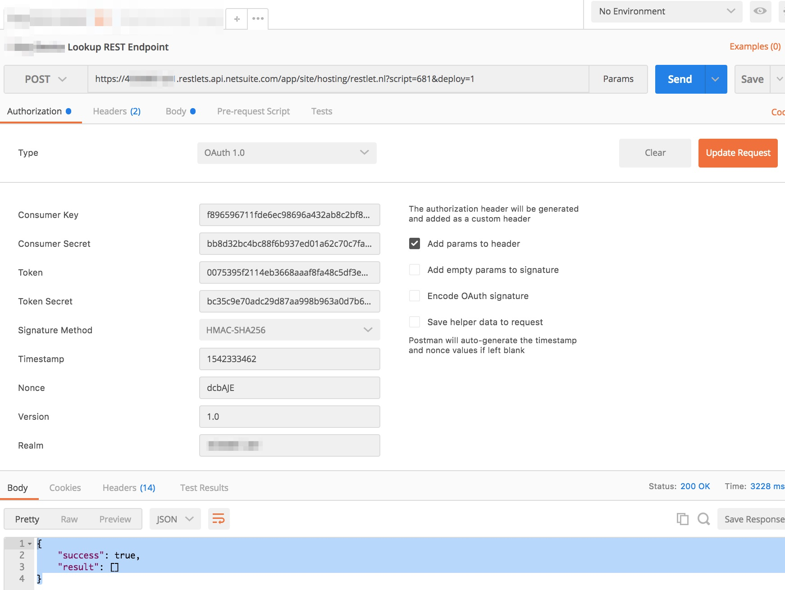Image resolution: width=785 pixels, height=590 pixels.
Task: Click the Version field
Action: point(290,417)
